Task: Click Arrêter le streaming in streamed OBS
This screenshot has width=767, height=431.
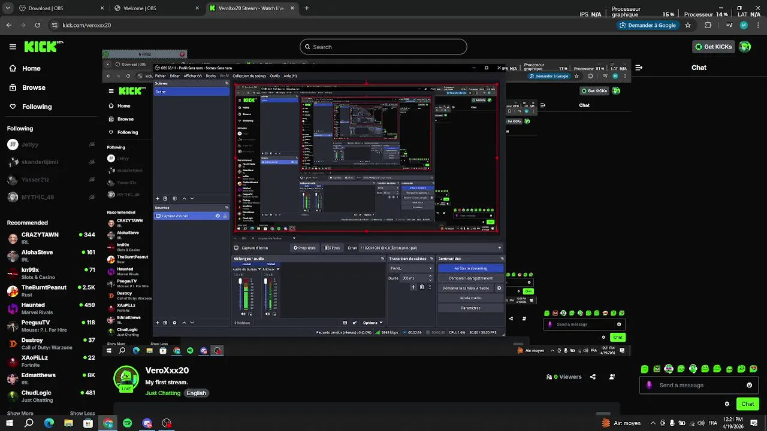Action: pos(470,268)
